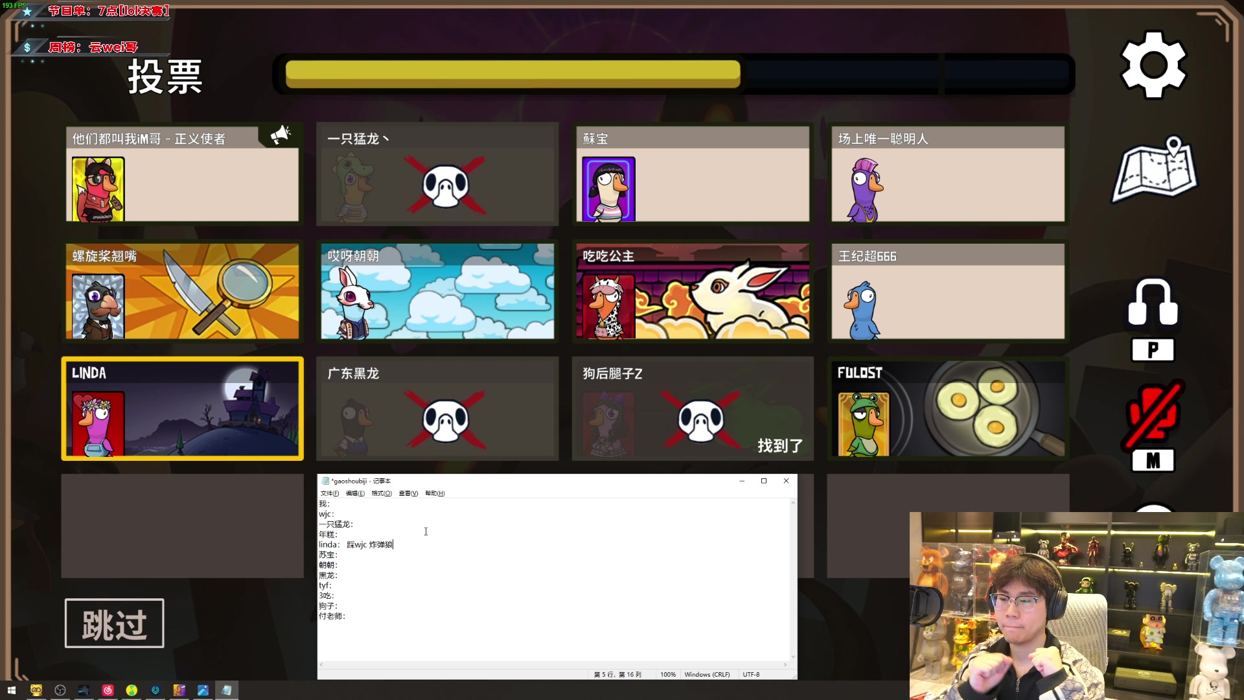
Task: Click the P key indicator button
Action: [1153, 350]
